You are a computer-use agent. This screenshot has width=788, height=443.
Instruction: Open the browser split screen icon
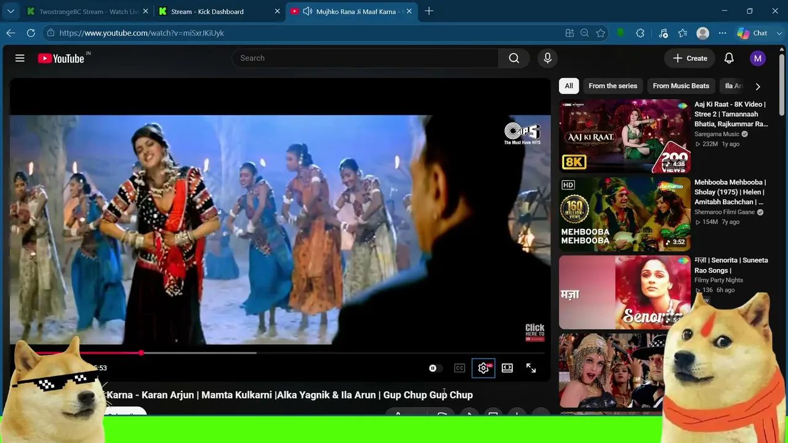569,33
